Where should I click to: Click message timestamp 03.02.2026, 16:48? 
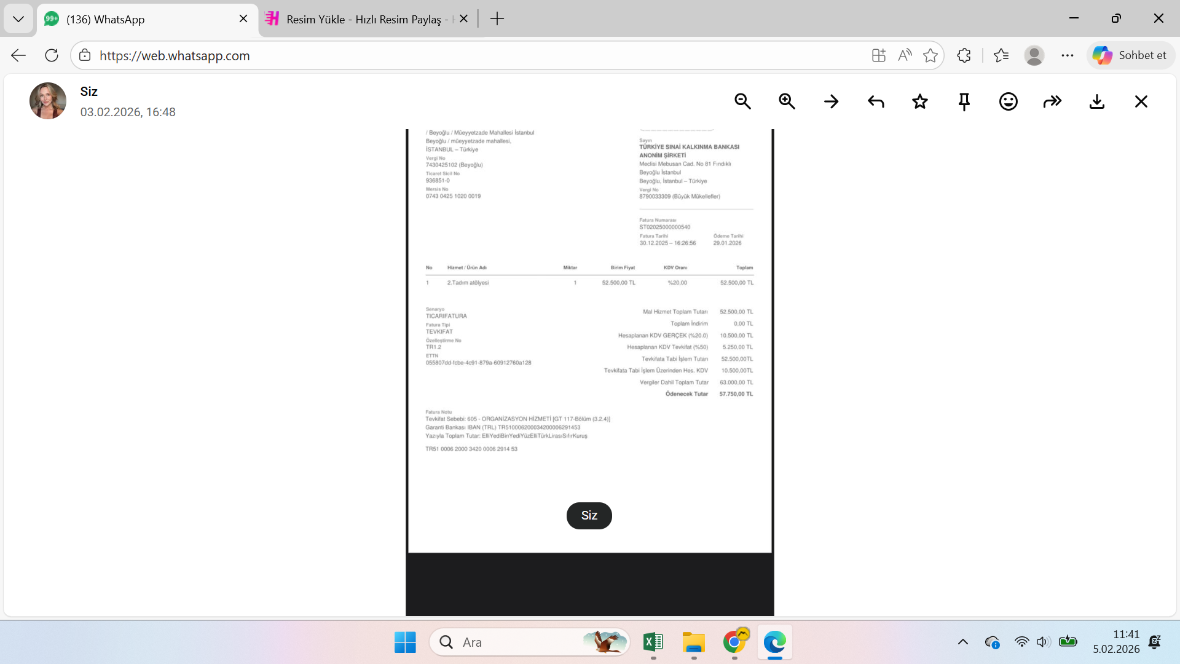(128, 113)
